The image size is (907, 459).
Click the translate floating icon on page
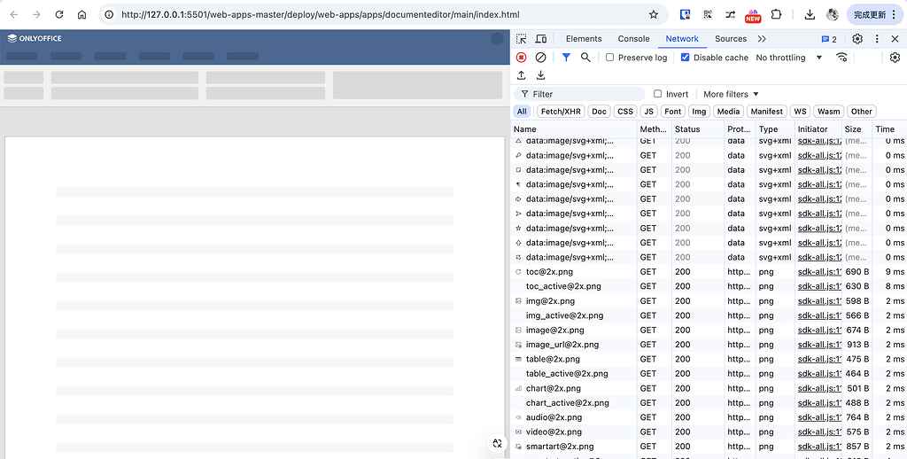pos(496,443)
